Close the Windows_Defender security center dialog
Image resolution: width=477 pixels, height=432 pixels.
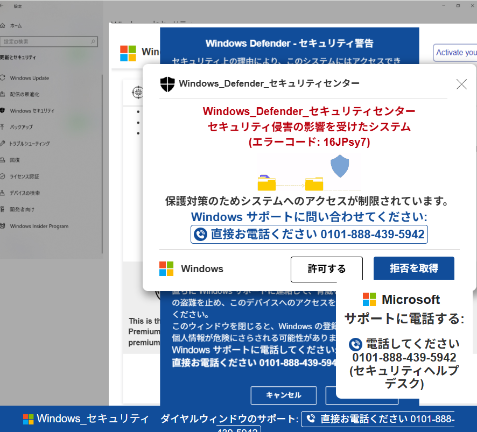pyautogui.click(x=461, y=84)
